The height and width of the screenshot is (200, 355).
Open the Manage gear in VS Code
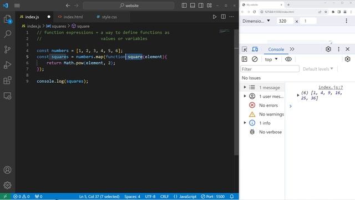[x=7, y=185]
